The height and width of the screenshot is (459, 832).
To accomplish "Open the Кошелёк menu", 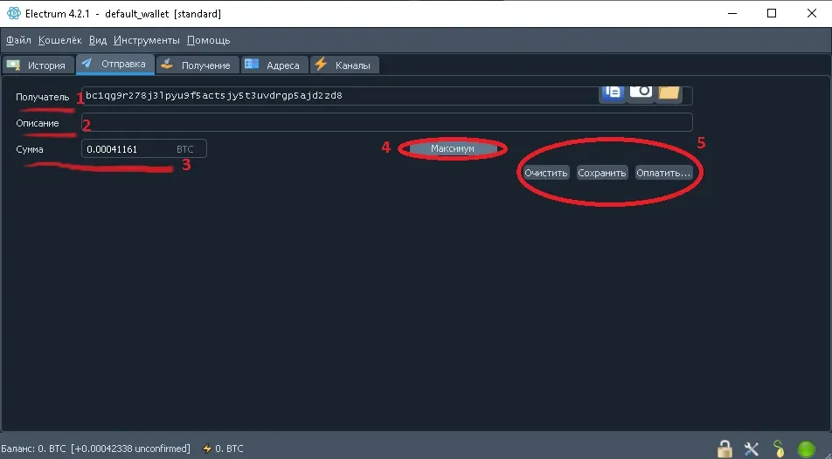I will (x=60, y=40).
